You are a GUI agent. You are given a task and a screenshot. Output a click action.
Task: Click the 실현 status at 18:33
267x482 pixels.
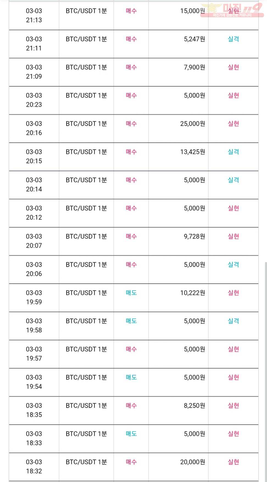tap(233, 434)
